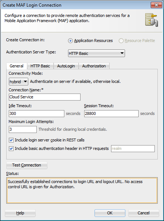Image resolution: width=164 pixels, height=221 pixels.
Task: Switch to the Authorization tab
Action: click(94, 66)
